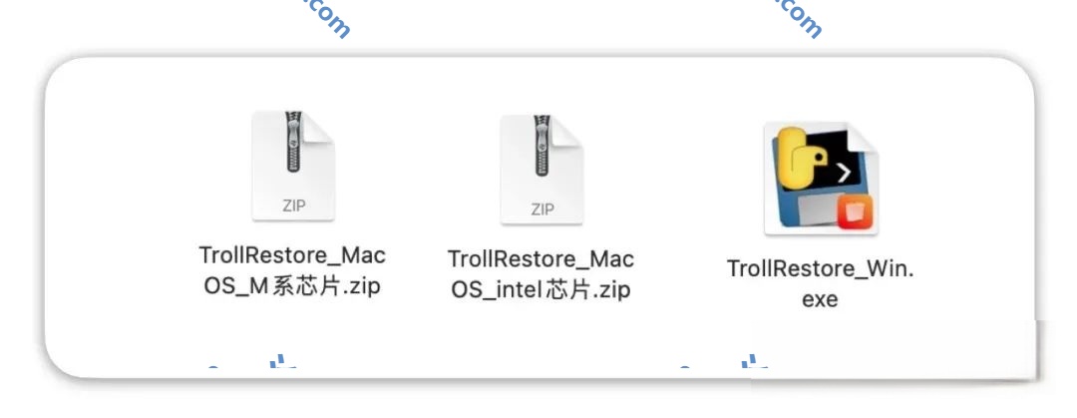The height and width of the screenshot is (418, 1077).
Task: Click the ZIP badge on the intel archive
Action: coord(541,209)
